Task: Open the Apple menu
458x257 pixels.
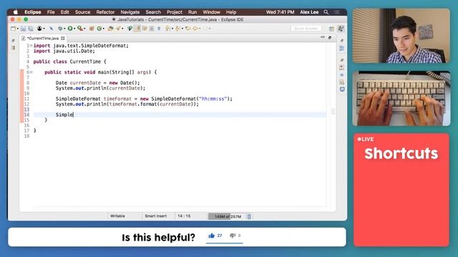Action: pyautogui.click(x=16, y=12)
